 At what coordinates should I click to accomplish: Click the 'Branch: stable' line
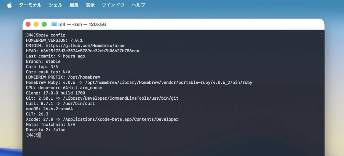click(x=43, y=61)
